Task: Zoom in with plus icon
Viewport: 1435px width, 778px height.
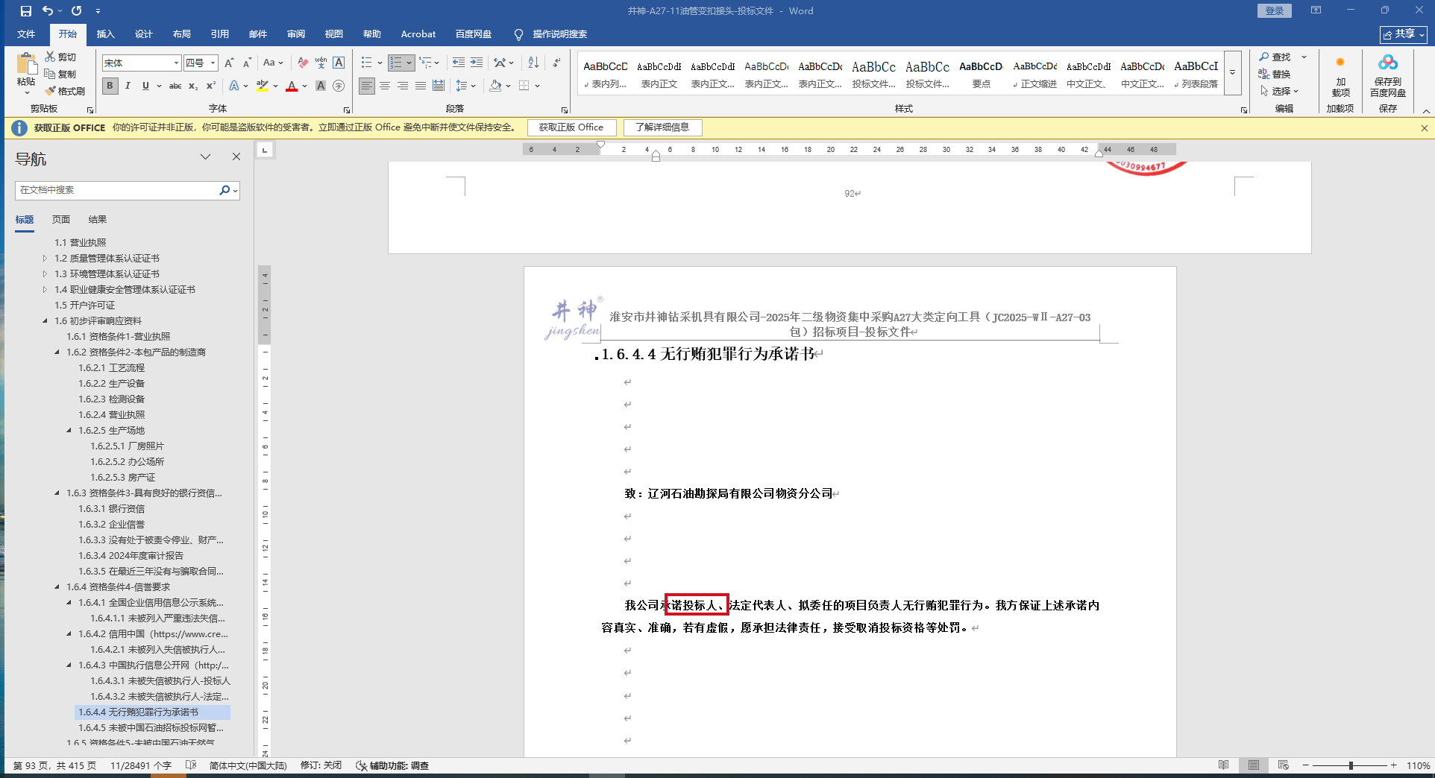Action: pyautogui.click(x=1393, y=765)
